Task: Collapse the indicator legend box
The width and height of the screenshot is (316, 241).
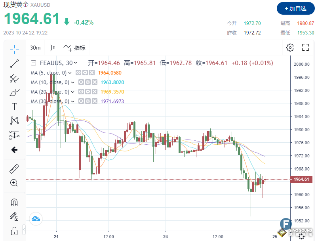Action: click(34, 63)
